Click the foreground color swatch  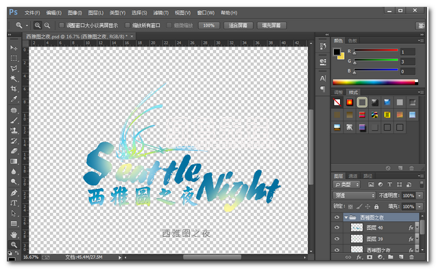[x=337, y=51]
